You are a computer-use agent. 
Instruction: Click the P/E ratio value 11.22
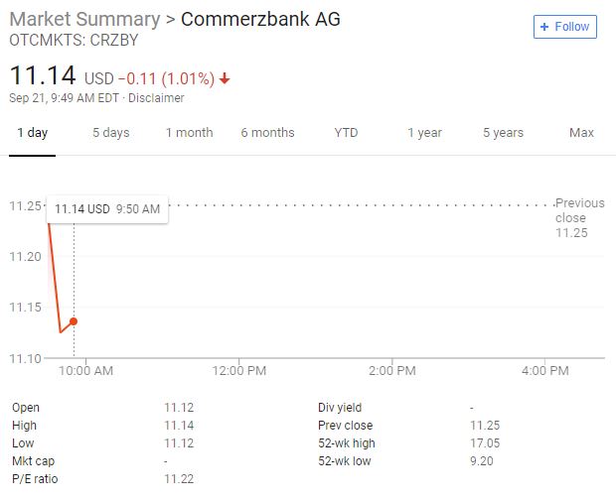180,479
